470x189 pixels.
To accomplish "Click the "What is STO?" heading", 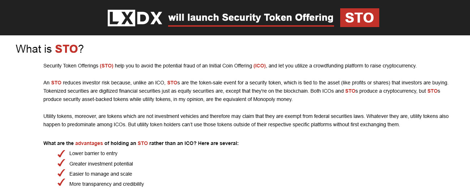I will pyautogui.click(x=50, y=49).
